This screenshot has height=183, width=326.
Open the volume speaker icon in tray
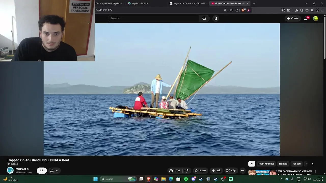[x=309, y=179]
